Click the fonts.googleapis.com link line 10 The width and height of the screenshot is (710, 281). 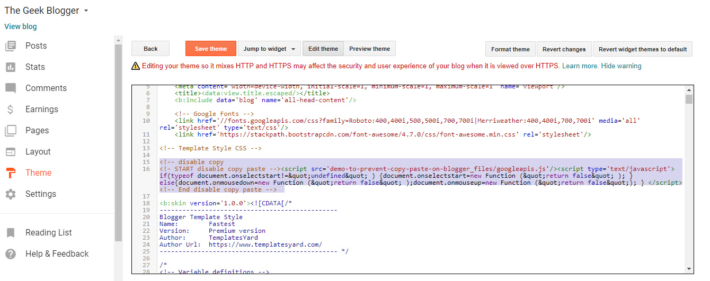coord(407,121)
